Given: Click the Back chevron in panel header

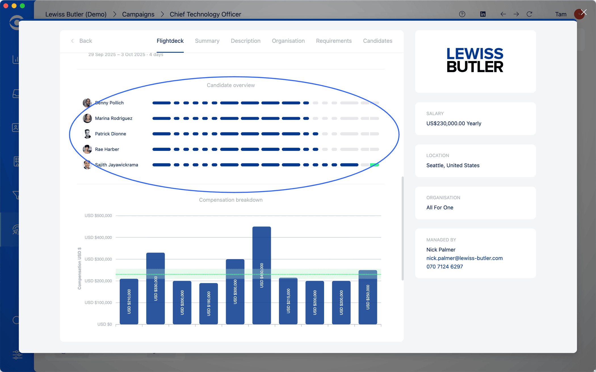Looking at the screenshot, I should pos(73,41).
